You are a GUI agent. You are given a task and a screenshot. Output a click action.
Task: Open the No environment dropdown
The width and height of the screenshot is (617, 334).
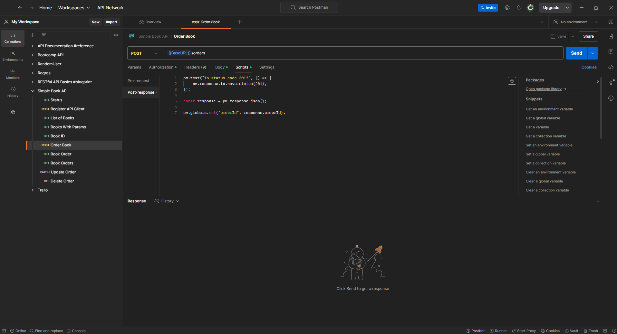click(575, 22)
